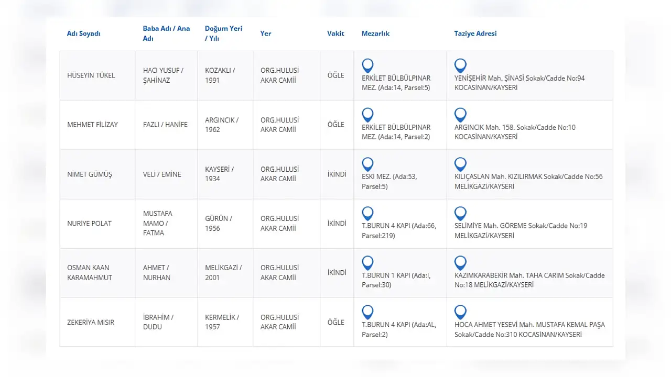
Task: Click cemetery pin for Zekeriya Mısır
Action: click(x=367, y=312)
